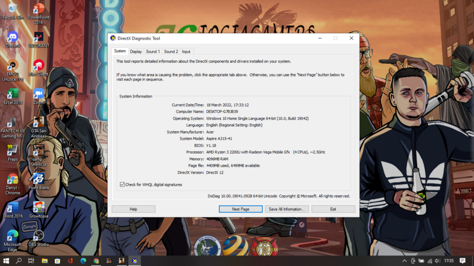Open Word 2016 desktop shortcut

12,210
